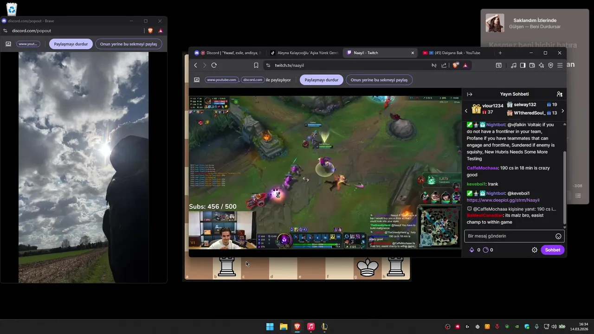Click the Gülşen album art in media widget
The height and width of the screenshot is (334, 594).
[495, 23]
